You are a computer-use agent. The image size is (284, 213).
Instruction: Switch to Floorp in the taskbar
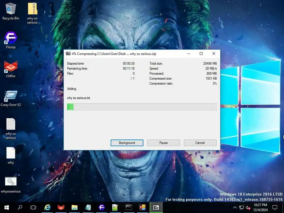102,207
